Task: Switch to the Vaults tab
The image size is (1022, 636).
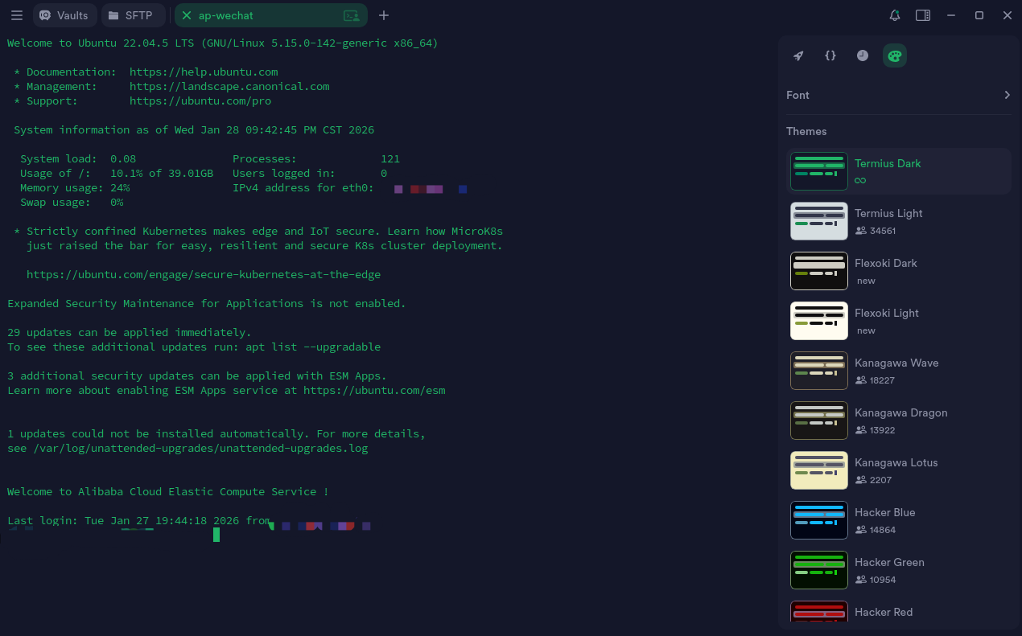Action: (x=64, y=15)
